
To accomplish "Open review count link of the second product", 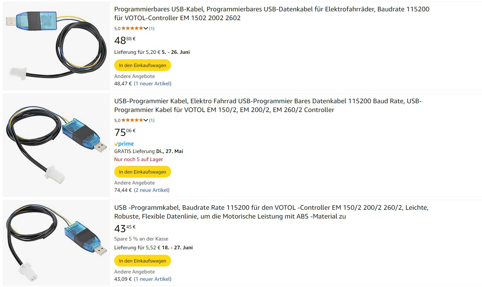I will coord(152,120).
